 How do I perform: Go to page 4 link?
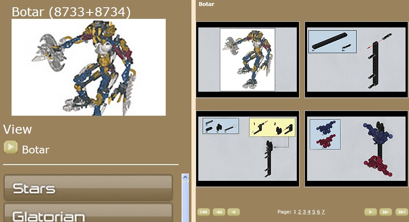309,212
